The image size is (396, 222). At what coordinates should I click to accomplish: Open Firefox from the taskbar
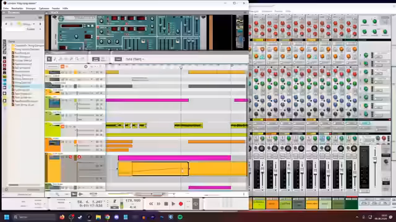tap(62, 217)
